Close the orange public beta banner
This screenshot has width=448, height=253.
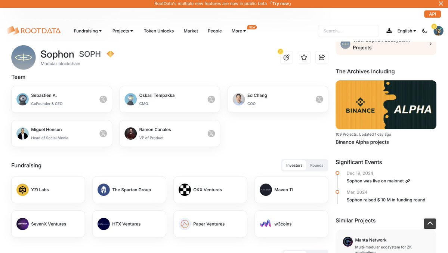point(441,3)
